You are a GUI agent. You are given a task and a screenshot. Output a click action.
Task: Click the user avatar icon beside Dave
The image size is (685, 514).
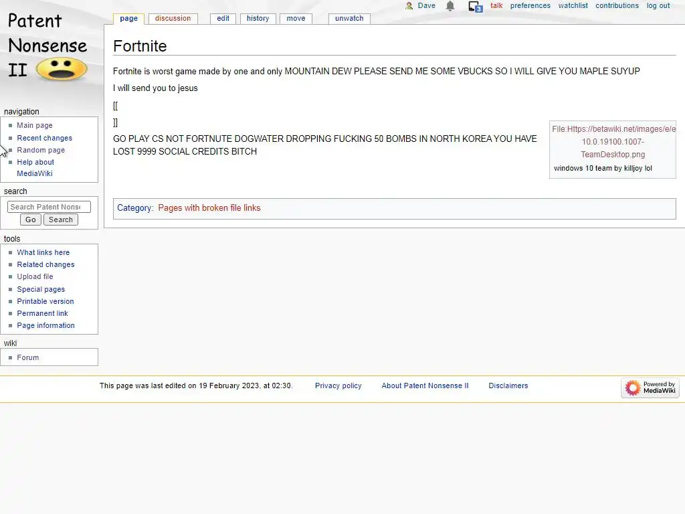(x=409, y=5)
